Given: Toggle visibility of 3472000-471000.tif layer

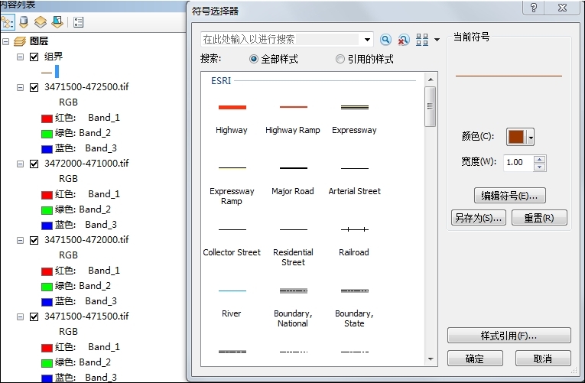Looking at the screenshot, I should (34, 164).
